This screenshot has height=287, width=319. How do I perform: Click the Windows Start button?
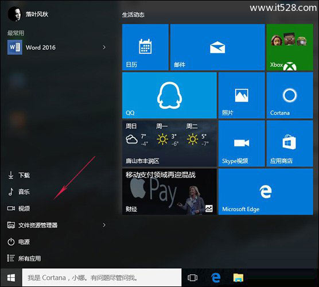tap(11, 278)
